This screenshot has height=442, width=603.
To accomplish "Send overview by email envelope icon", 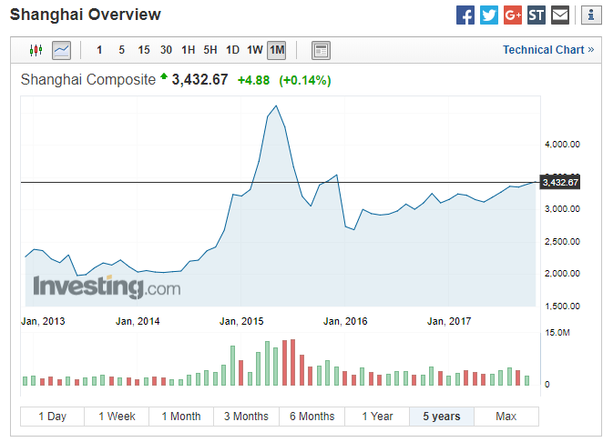I will click(560, 15).
